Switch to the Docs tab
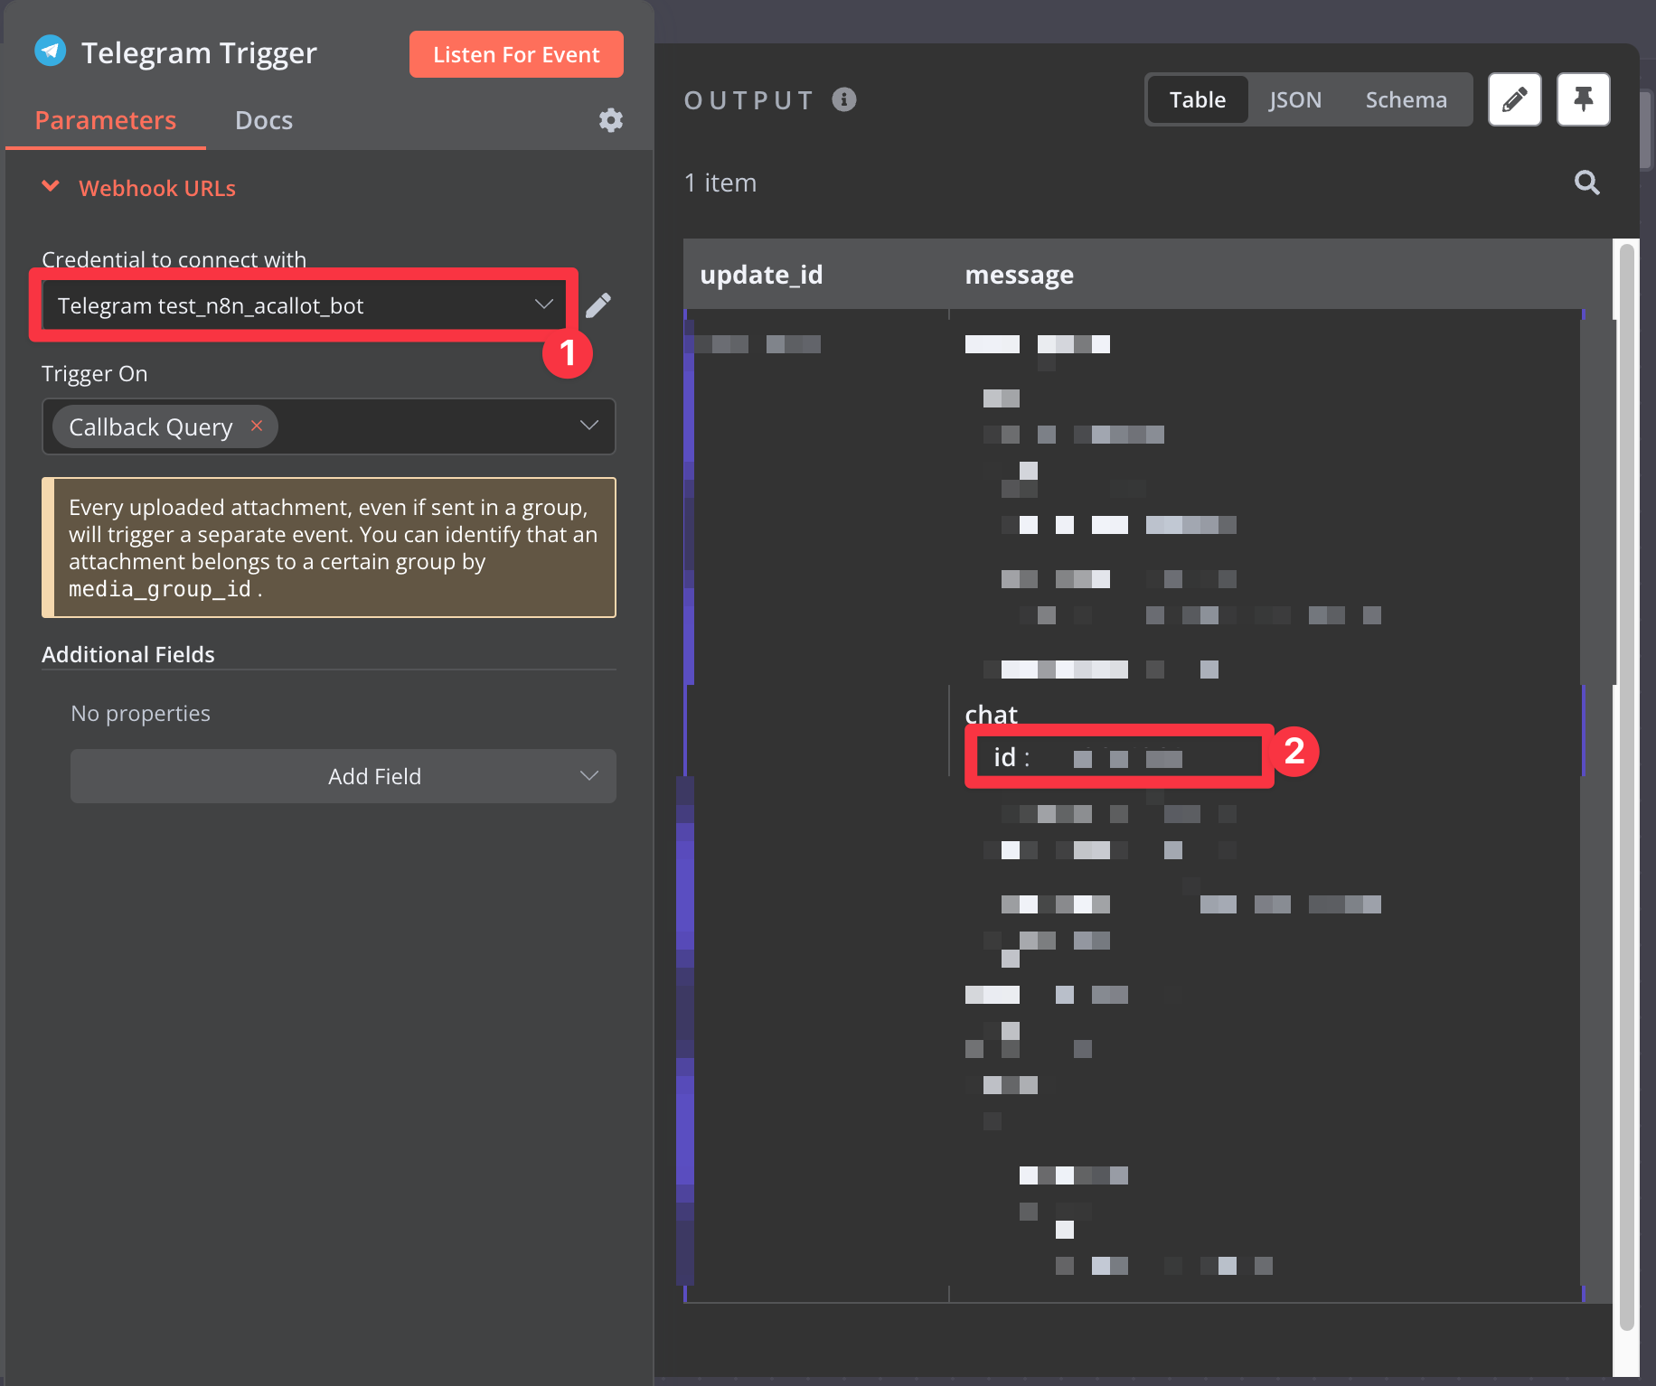The width and height of the screenshot is (1656, 1386). coord(264,120)
